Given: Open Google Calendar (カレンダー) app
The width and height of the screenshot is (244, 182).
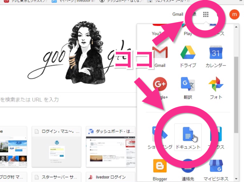Looking at the screenshot, I should (x=216, y=57).
